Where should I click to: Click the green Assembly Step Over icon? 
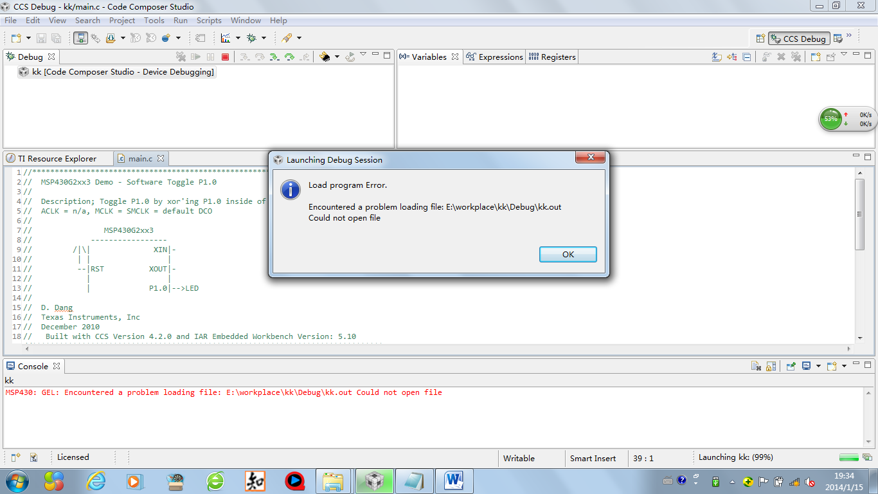(x=289, y=57)
